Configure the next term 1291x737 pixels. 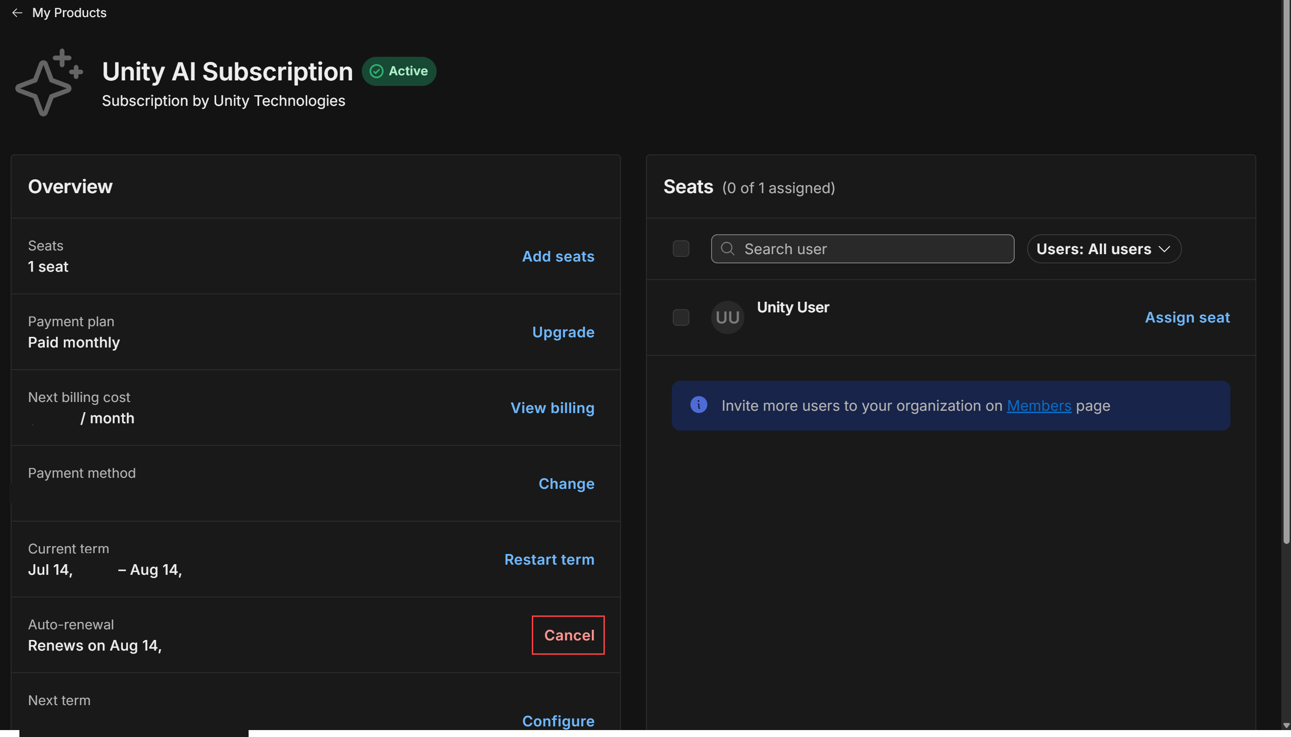[558, 721]
